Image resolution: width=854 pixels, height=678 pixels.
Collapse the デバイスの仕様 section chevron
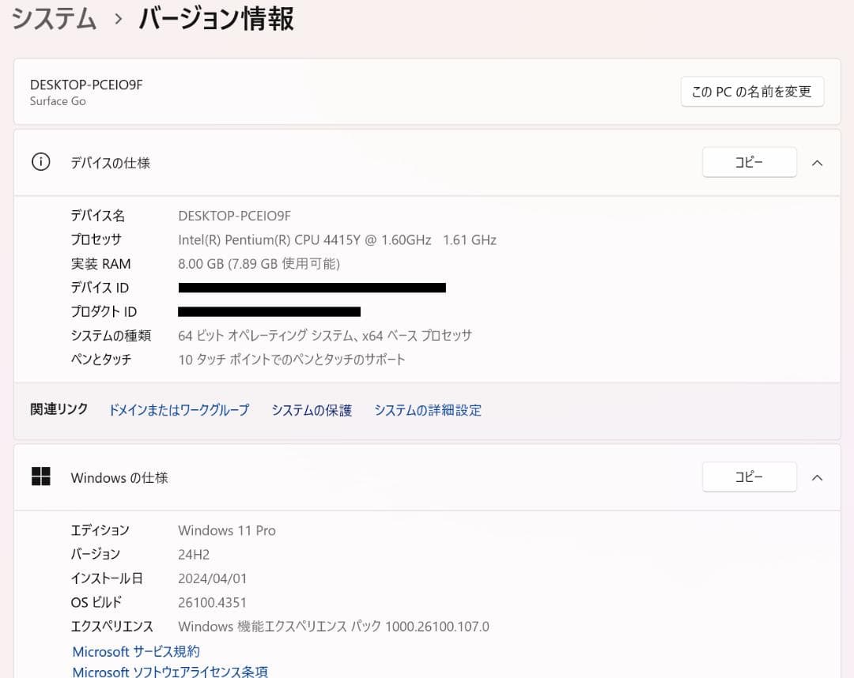pos(818,162)
